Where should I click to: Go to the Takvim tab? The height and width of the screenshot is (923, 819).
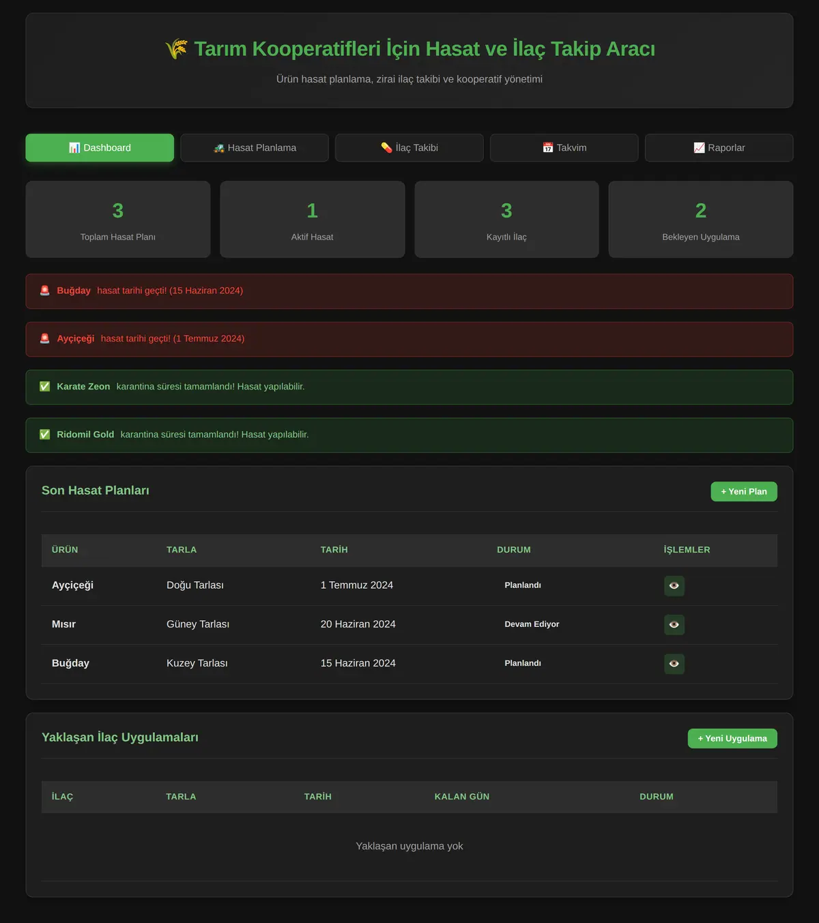click(564, 148)
